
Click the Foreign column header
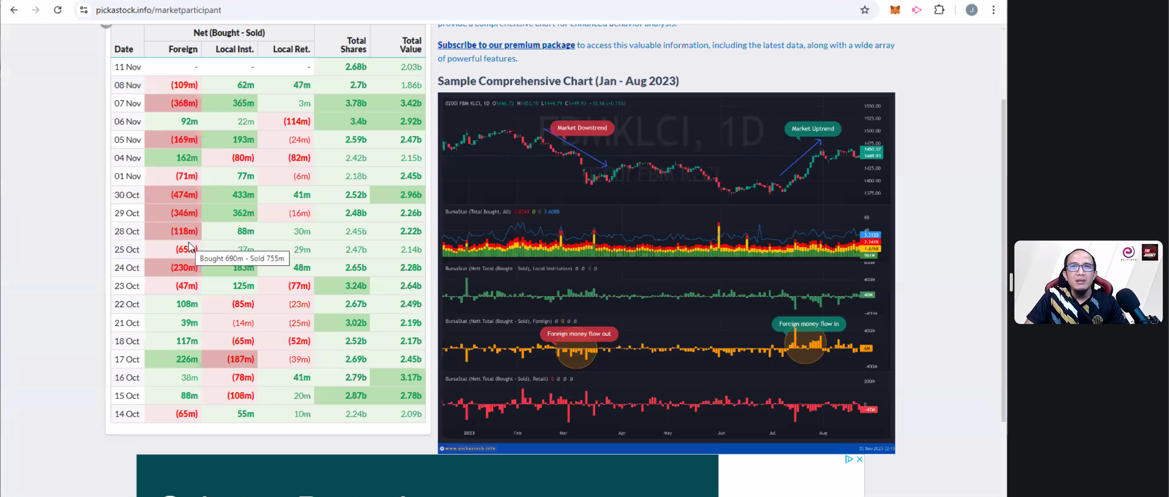(183, 49)
